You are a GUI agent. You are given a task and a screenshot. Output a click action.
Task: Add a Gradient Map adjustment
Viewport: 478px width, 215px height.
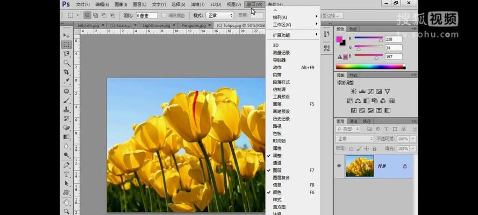coord(387,110)
